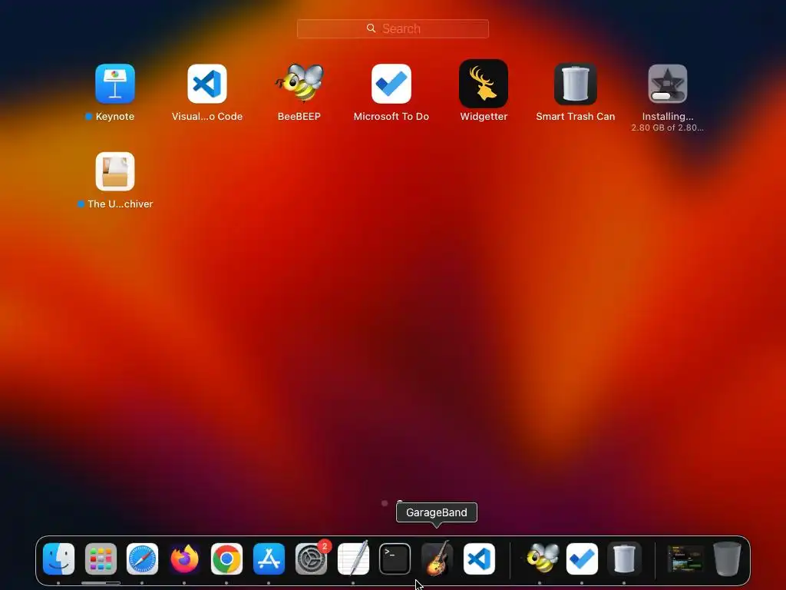
Task: Open Widgetter app icon
Action: [x=484, y=84]
